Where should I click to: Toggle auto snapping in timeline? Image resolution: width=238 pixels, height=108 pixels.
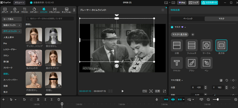point(173,99)
